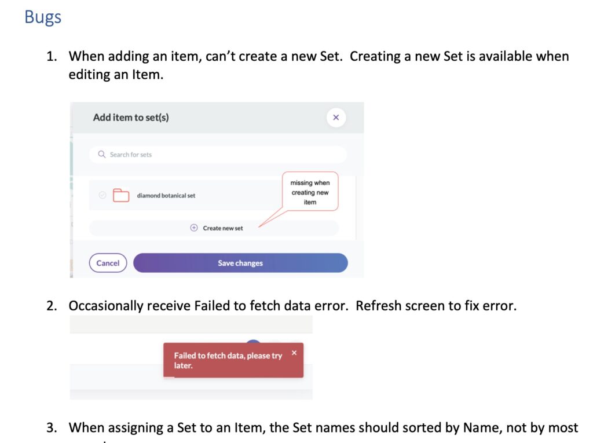Screen dimensions: 593x443
Task: Click list number 1 marker
Action: 52,56
